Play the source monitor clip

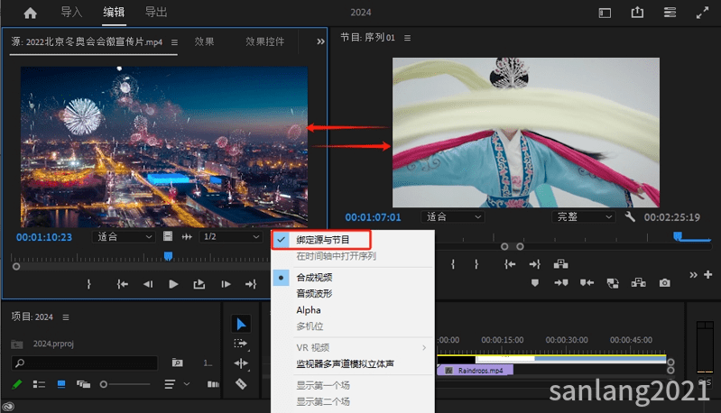point(173,284)
